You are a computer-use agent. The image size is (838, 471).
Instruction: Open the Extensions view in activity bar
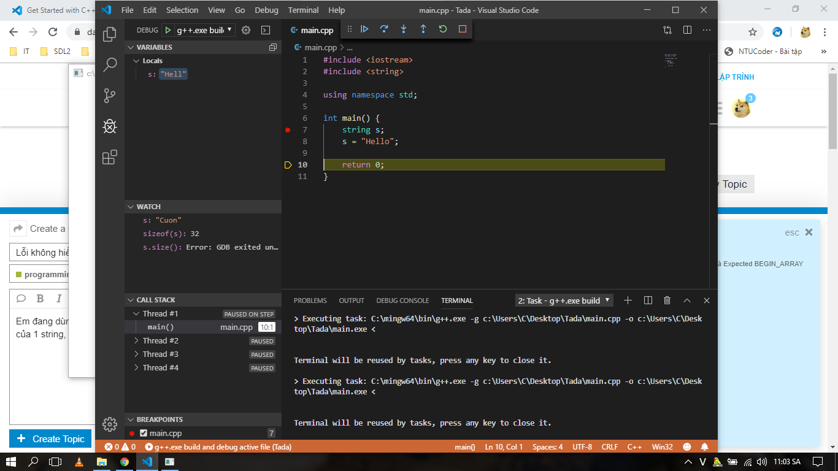[110, 158]
